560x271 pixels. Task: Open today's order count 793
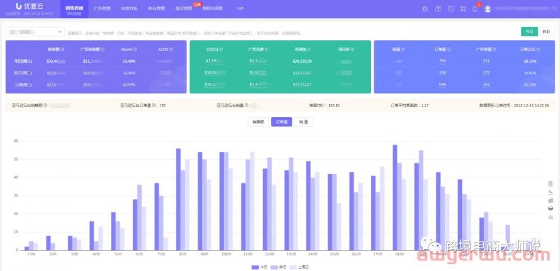tap(442, 61)
